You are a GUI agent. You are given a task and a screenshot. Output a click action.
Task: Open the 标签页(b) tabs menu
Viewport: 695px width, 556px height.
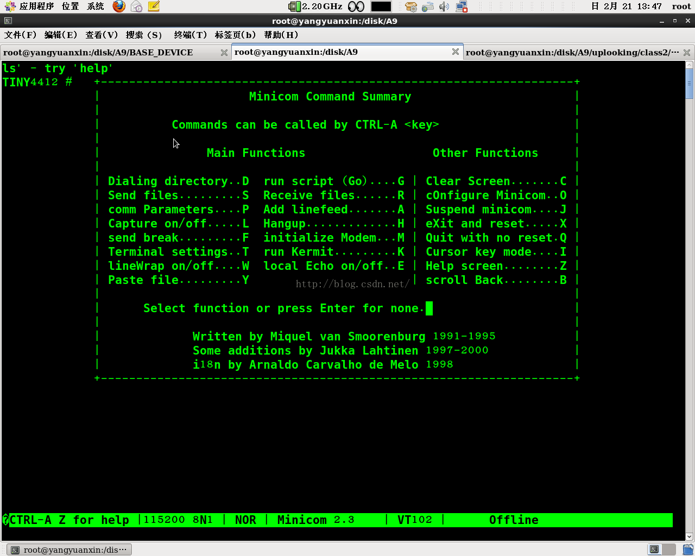tap(235, 35)
